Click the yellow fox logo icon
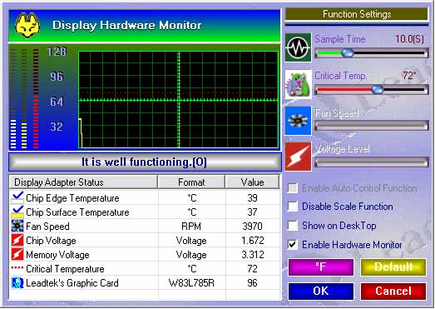The image size is (435, 309). 27,26
